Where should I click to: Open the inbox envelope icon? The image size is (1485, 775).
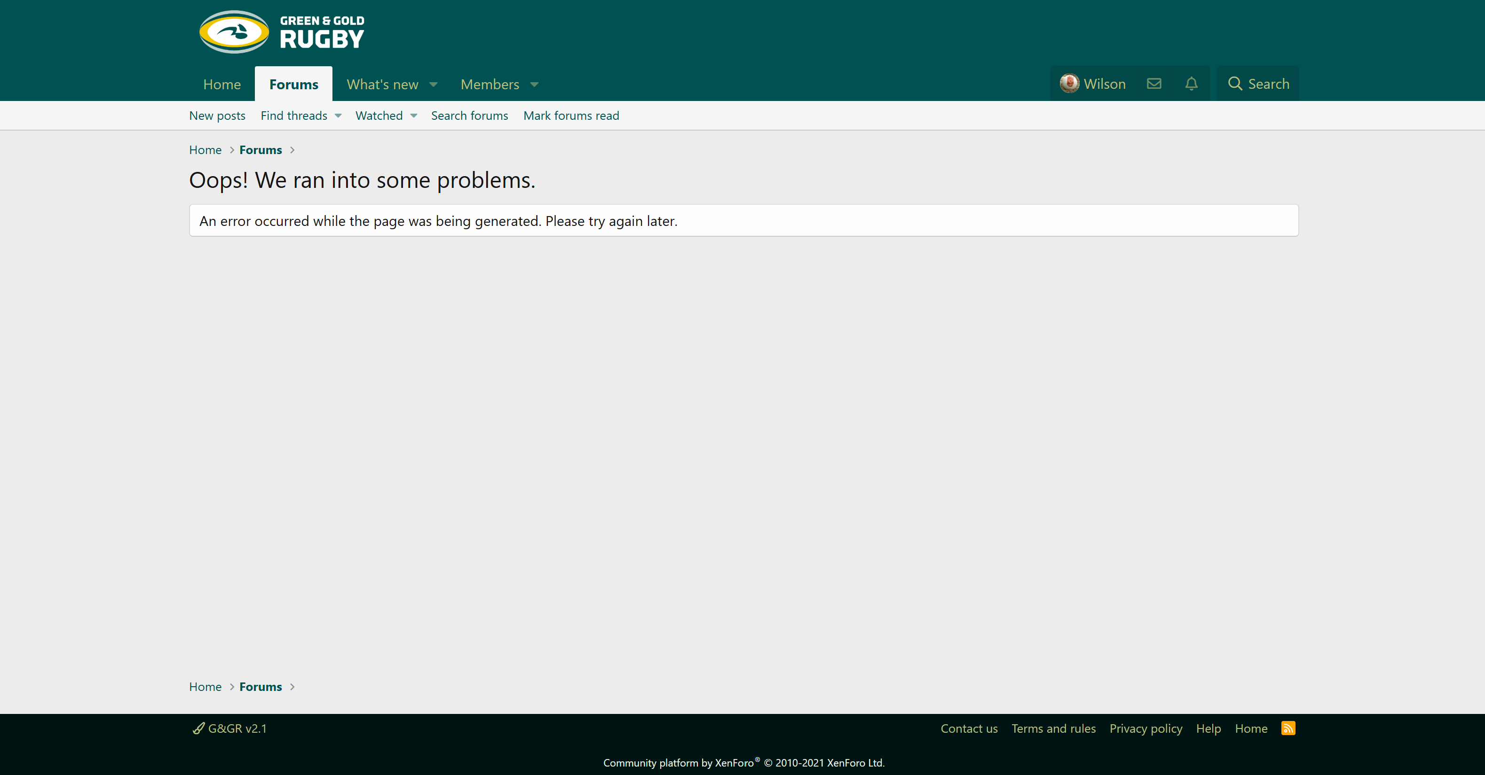(1153, 84)
